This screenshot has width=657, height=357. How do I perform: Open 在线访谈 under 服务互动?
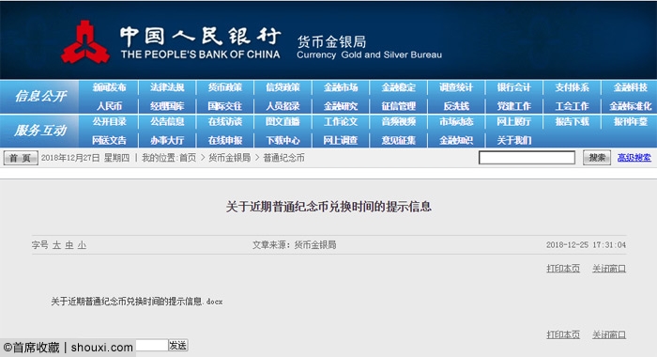[x=225, y=121]
